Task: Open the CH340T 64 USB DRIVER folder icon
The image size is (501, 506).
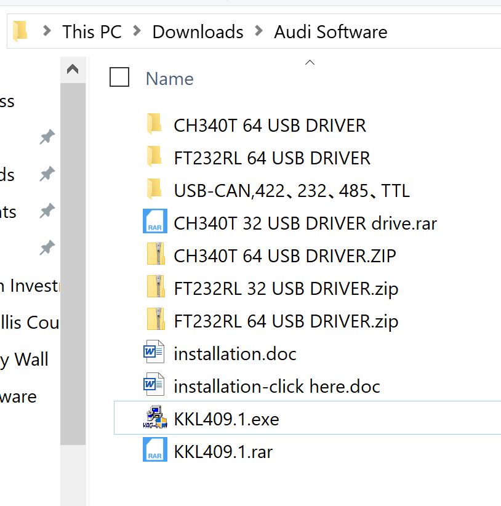Action: point(154,123)
